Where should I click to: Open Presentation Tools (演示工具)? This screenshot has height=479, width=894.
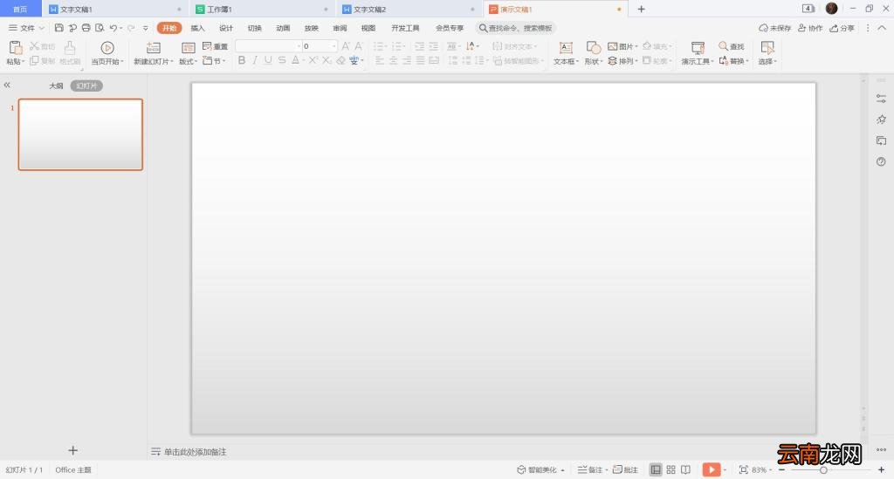pos(698,52)
